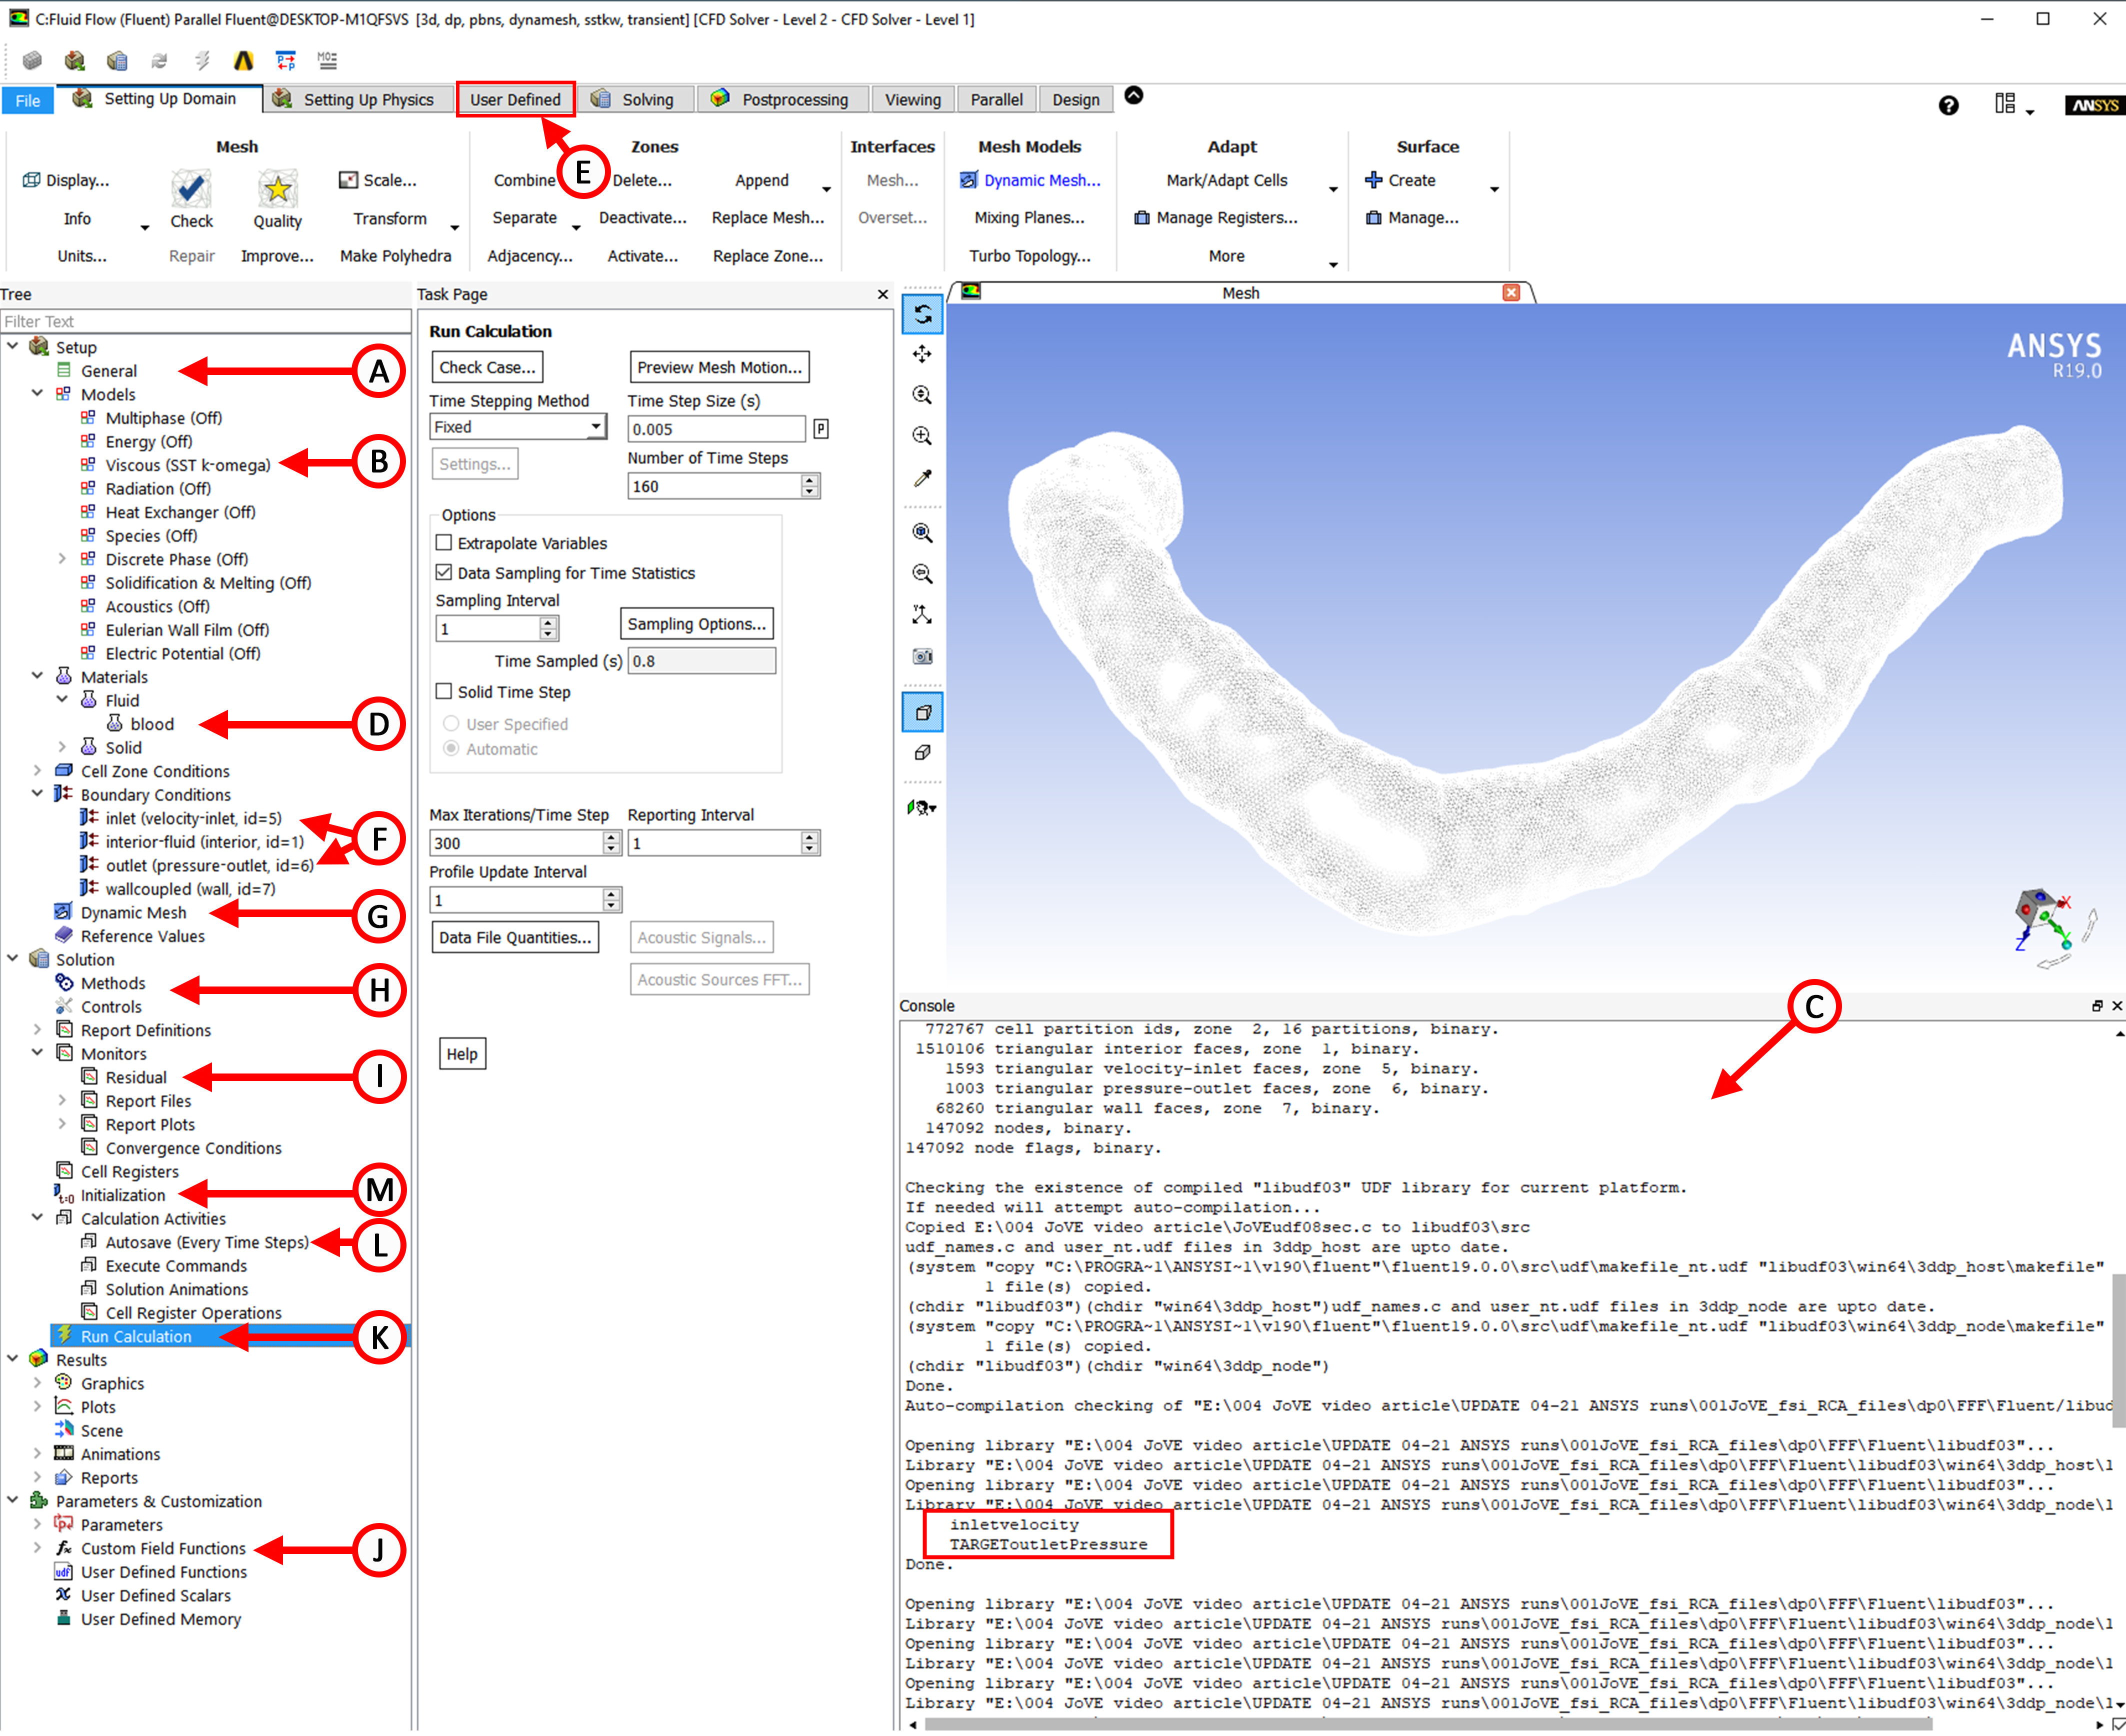Click the Check Case button
Image resolution: width=2126 pixels, height=1736 pixels.
[x=487, y=367]
